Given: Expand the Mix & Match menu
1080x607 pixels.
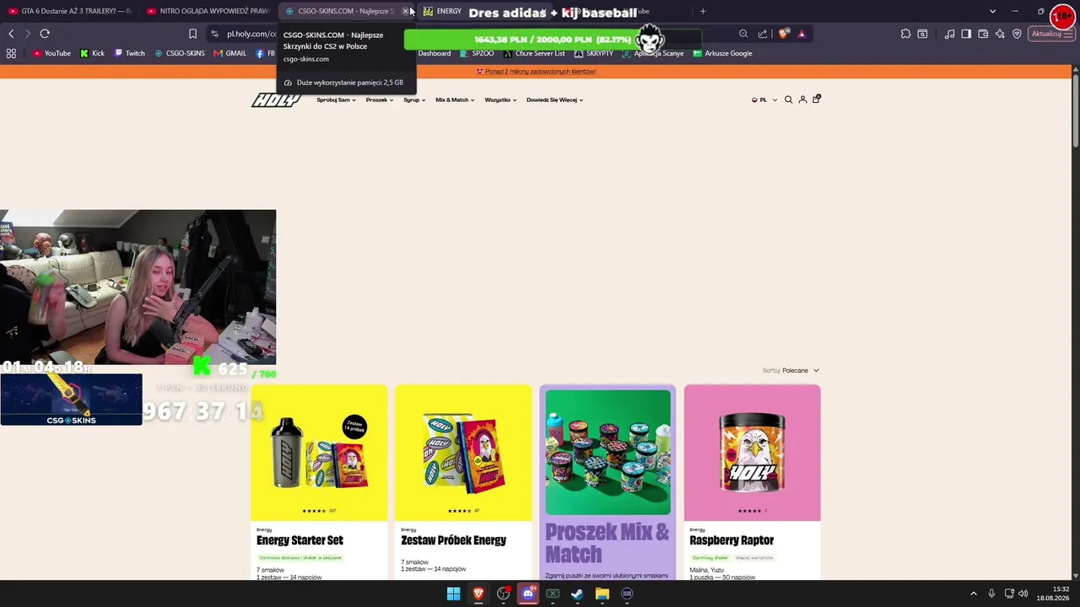Looking at the screenshot, I should click(x=455, y=99).
